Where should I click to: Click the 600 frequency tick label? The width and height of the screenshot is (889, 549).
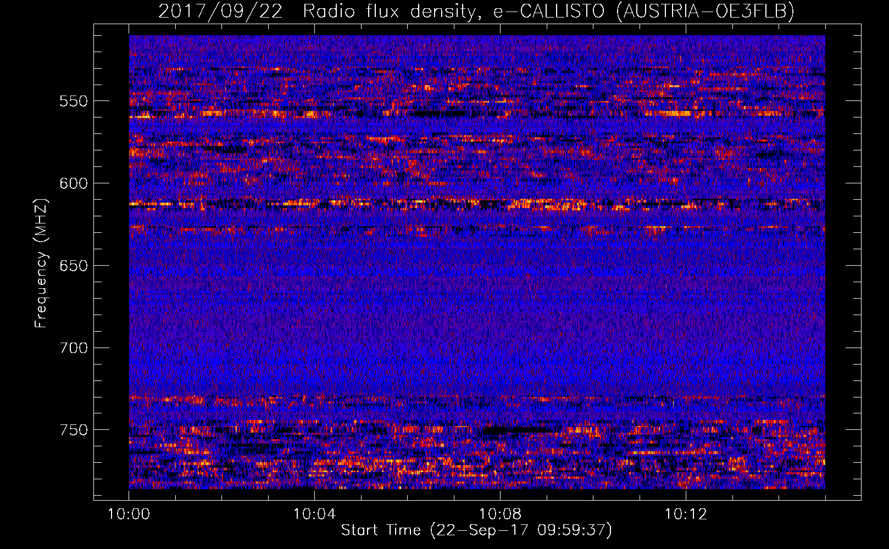tap(74, 183)
